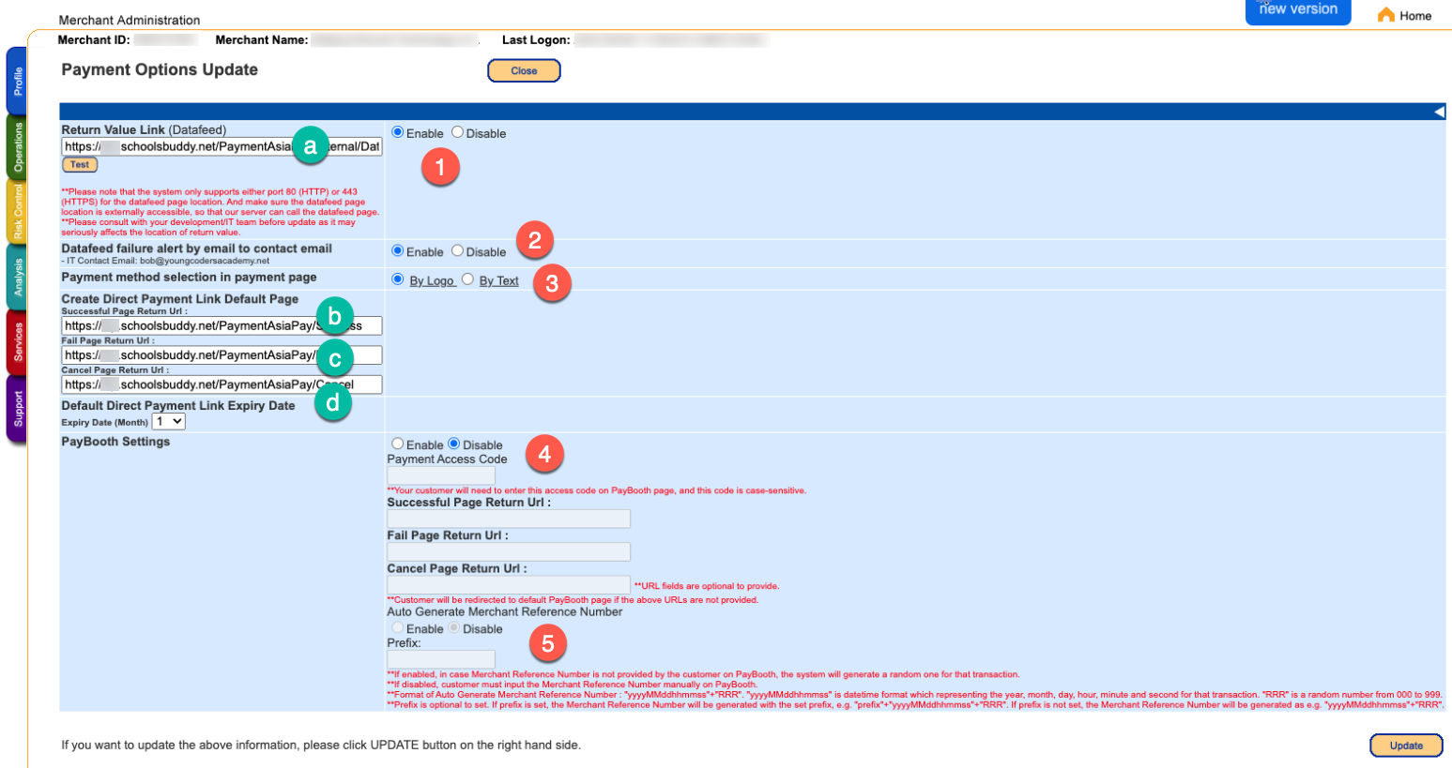Disable the Return Value Link datafeed
The width and height of the screenshot is (1452, 768).
[458, 132]
